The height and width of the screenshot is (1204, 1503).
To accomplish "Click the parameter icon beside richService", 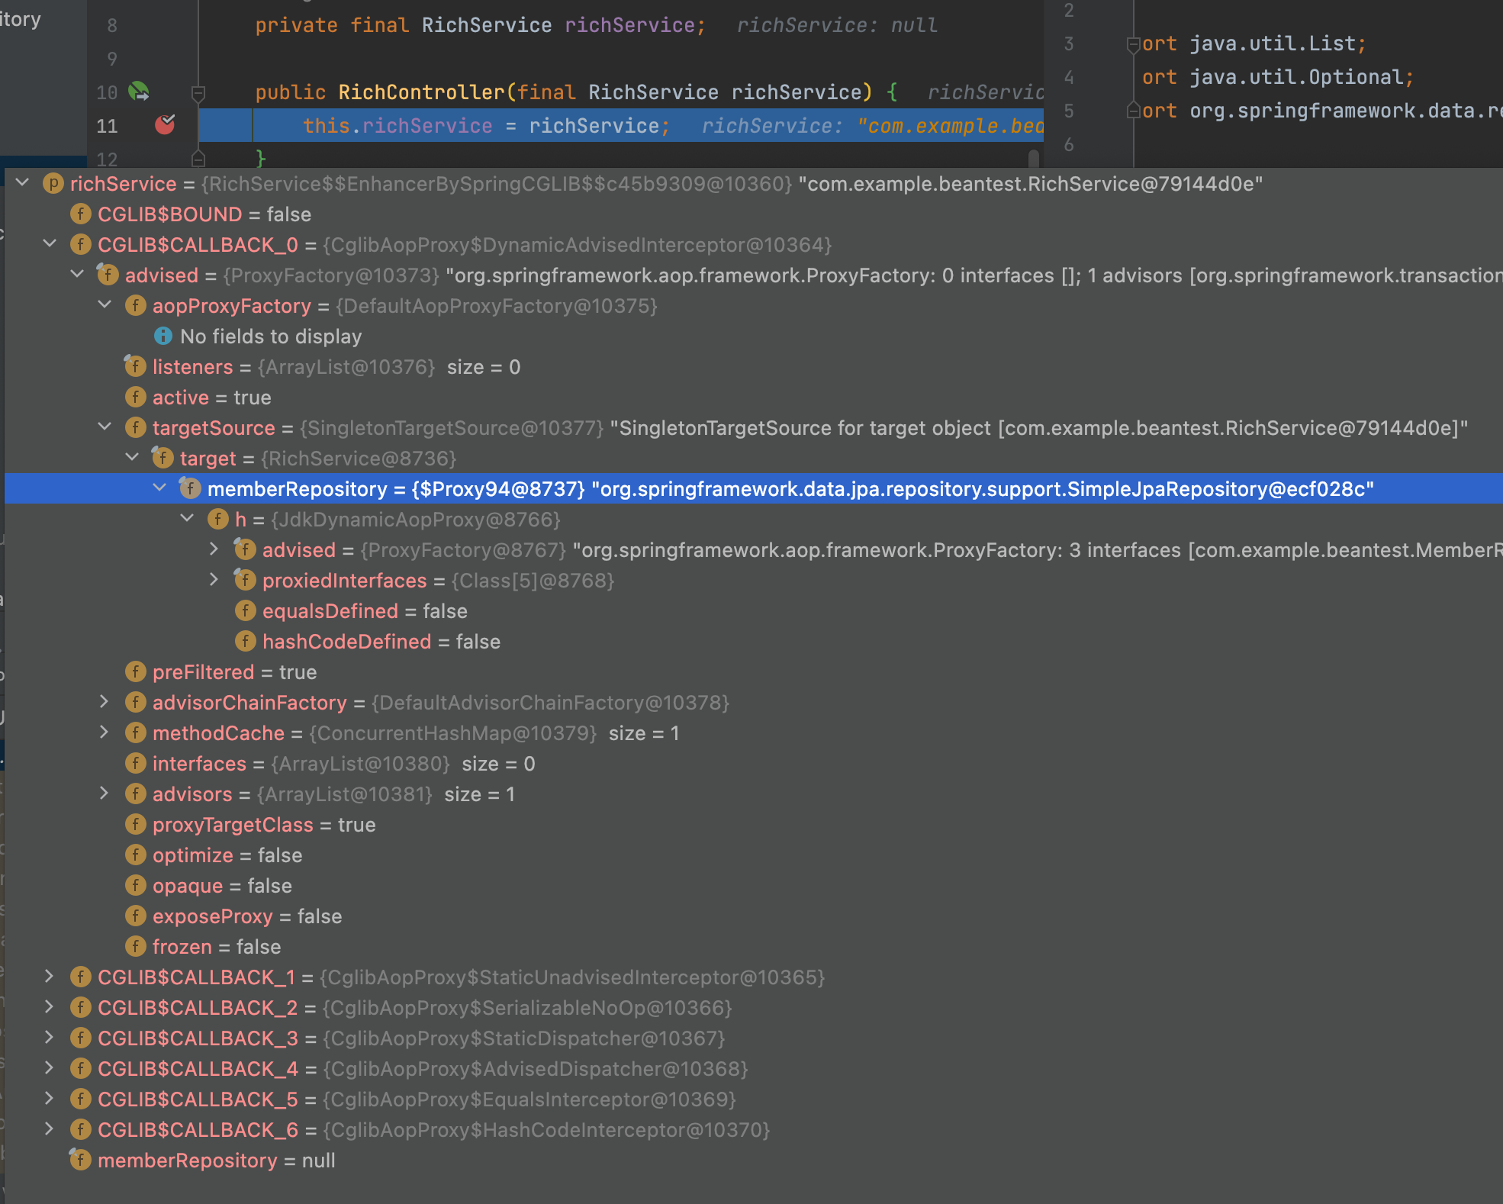I will click(x=53, y=184).
